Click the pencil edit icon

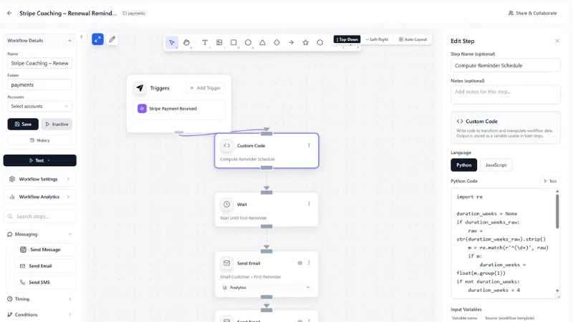pos(112,39)
